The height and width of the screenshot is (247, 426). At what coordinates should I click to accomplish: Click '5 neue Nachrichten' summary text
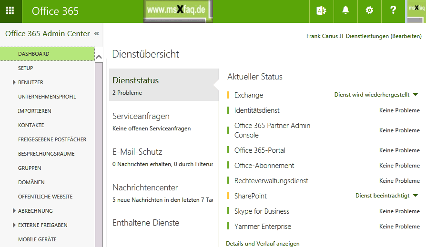point(163,200)
